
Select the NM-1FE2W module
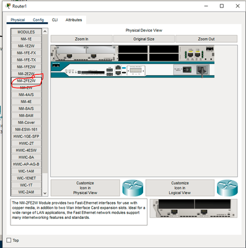[26, 67]
